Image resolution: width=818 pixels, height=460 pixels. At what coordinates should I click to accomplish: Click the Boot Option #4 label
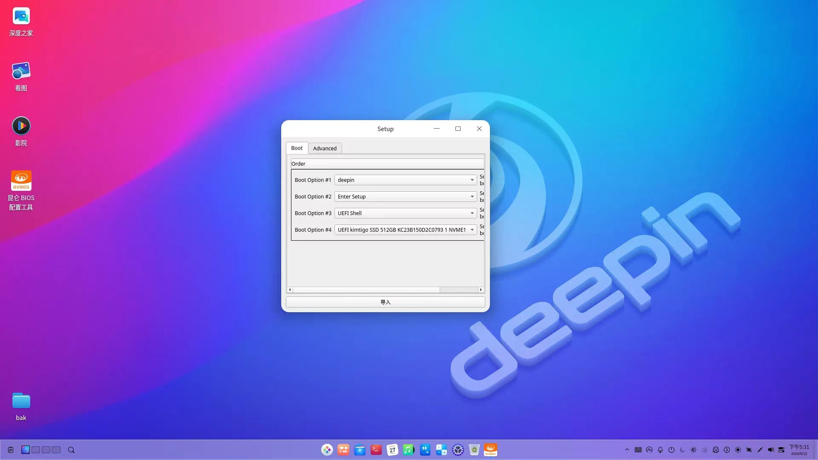pyautogui.click(x=313, y=230)
